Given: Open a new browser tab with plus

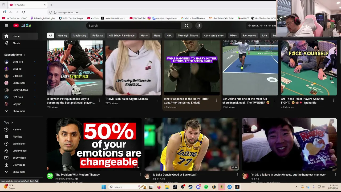Looking at the screenshot, I should 51,5.
